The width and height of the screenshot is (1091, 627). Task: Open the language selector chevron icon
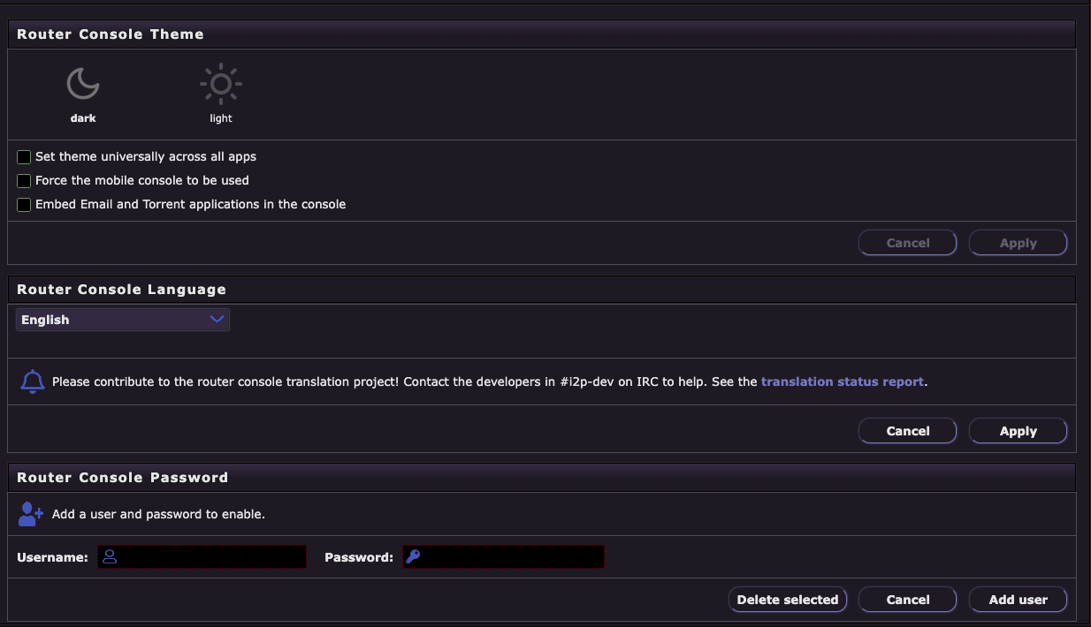(x=217, y=320)
